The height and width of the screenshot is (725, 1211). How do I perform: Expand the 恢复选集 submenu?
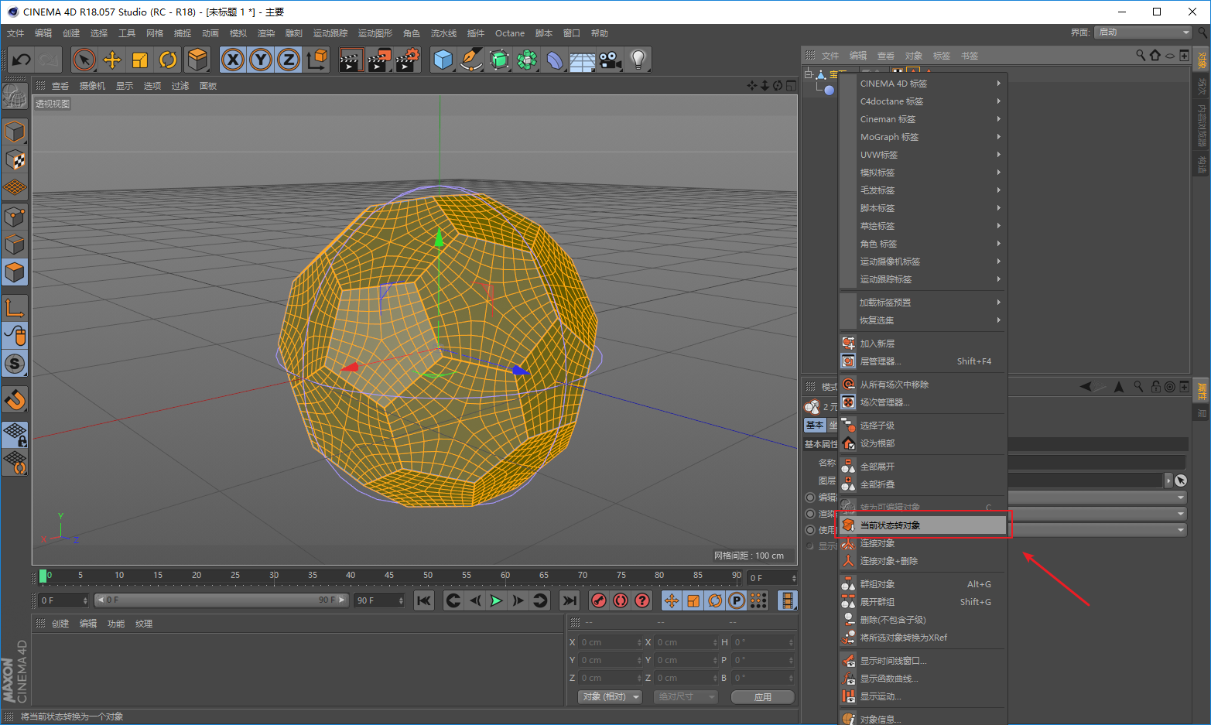922,320
